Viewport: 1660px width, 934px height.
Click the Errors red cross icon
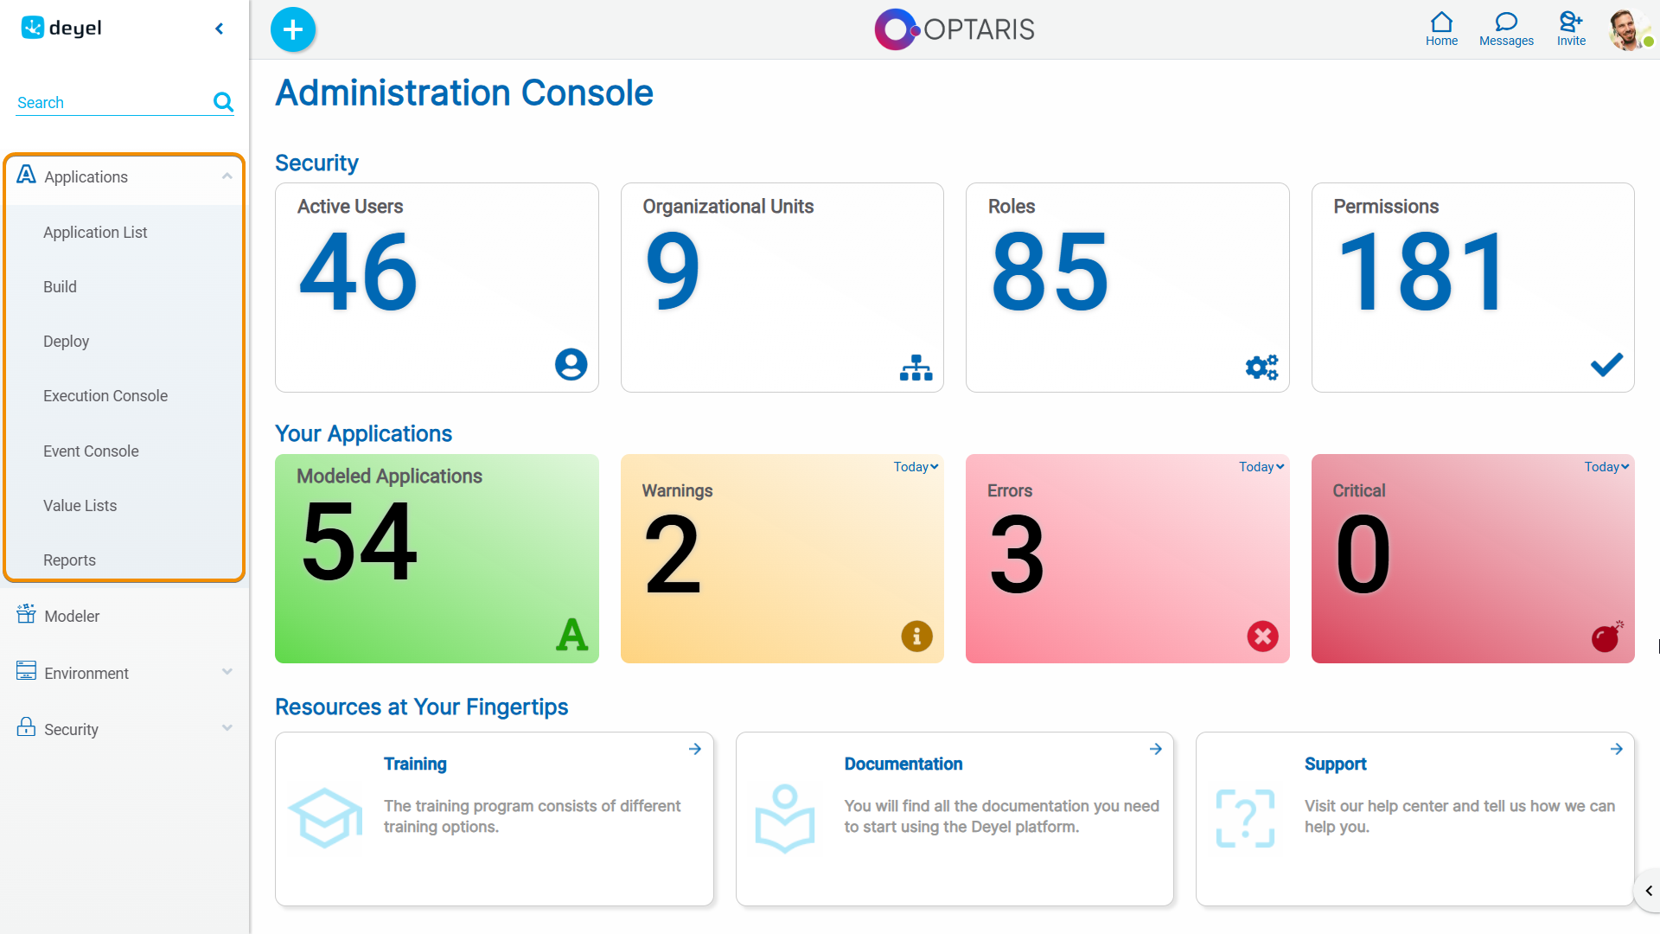1262,637
